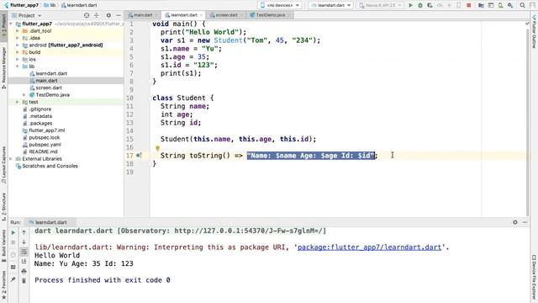The height and width of the screenshot is (303, 538).
Task: Open Run panel settings gear
Action: [x=515, y=222]
